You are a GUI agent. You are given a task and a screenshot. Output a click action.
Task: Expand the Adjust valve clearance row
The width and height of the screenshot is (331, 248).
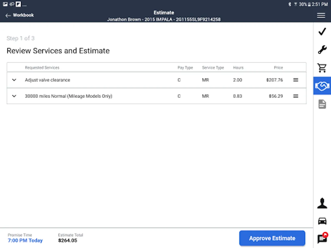click(14, 80)
